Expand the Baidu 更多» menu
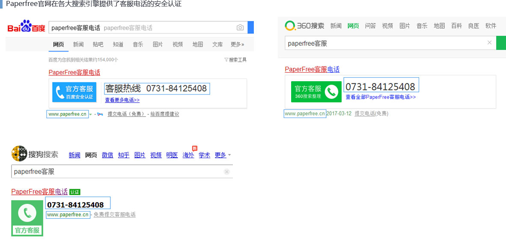Image resolution: width=506 pixels, height=244 pixels. (237, 44)
